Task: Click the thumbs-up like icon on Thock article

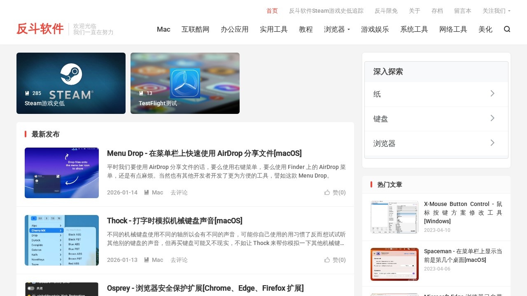Action: (x=327, y=260)
